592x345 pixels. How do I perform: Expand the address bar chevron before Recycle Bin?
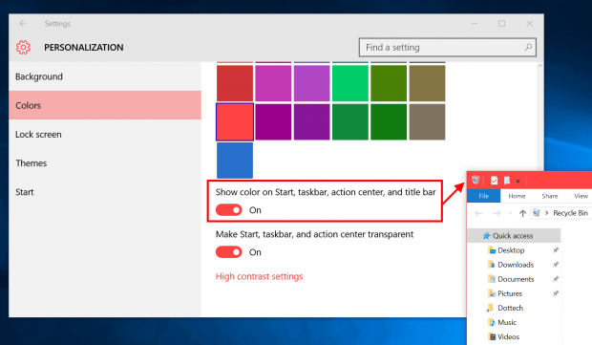point(546,213)
